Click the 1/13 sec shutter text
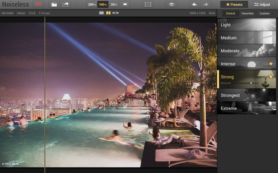 tap(44, 13)
